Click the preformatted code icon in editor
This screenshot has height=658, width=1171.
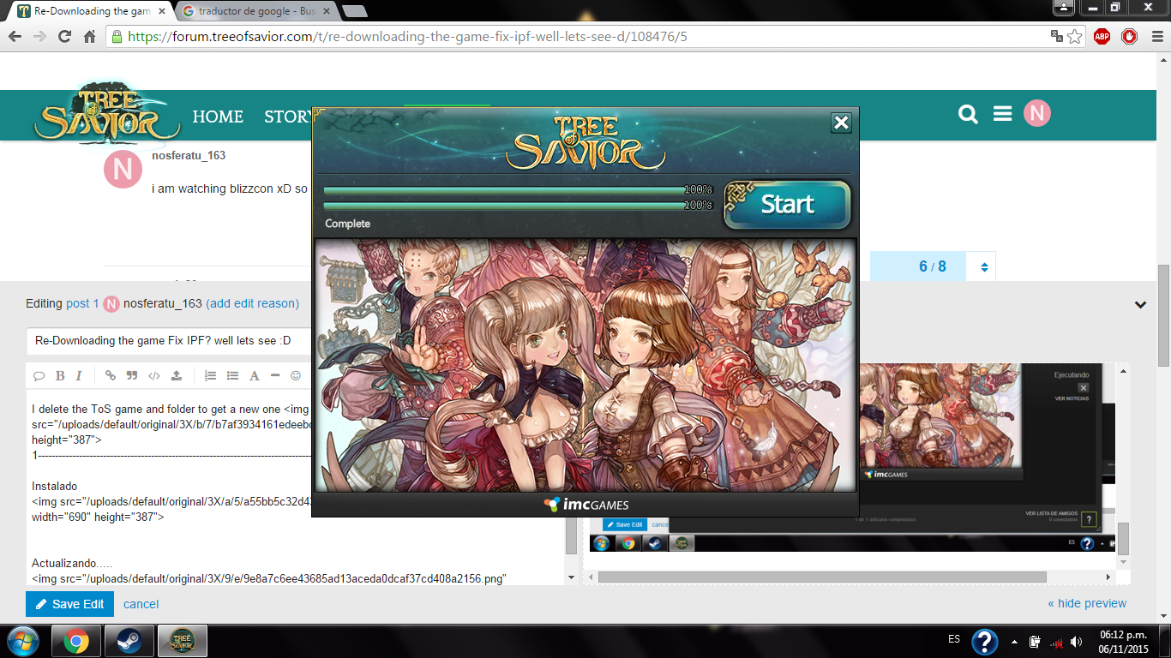tap(154, 375)
